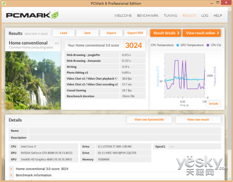The width and height of the screenshot is (233, 182).
Task: Save the benchmark result
Action: [87, 33]
